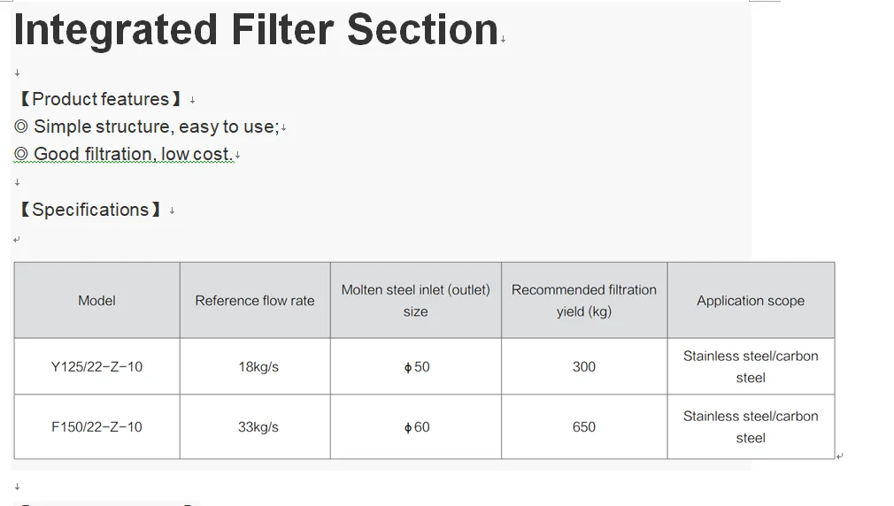This screenshot has height=506, width=894.
Task: Click the 'Integrated Filter Section' heading
Action: pyautogui.click(x=256, y=30)
